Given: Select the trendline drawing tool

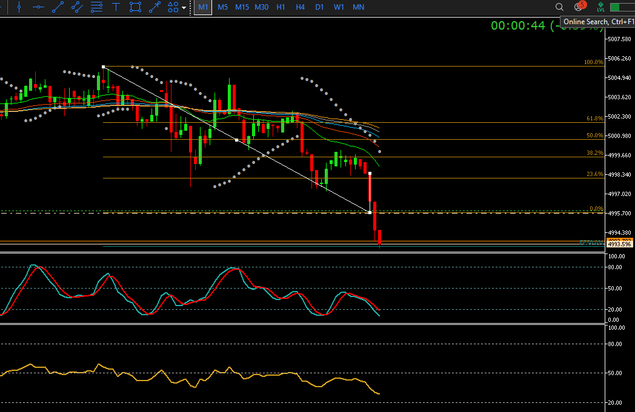Looking at the screenshot, I should (x=58, y=7).
